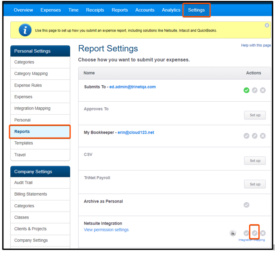Click the lock icon for Netsuite Integration
Viewport: 275px width, 253px height.
233,233
